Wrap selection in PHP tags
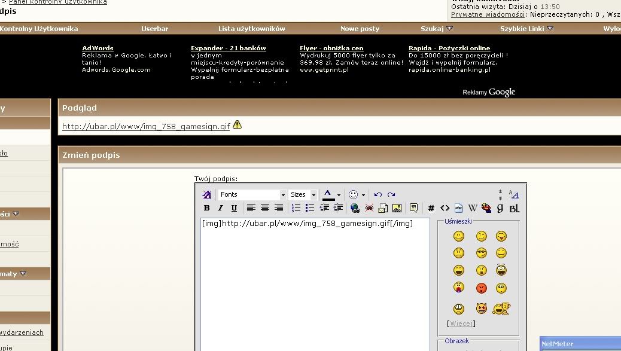Viewport: 621px width, 351px height. (x=459, y=207)
